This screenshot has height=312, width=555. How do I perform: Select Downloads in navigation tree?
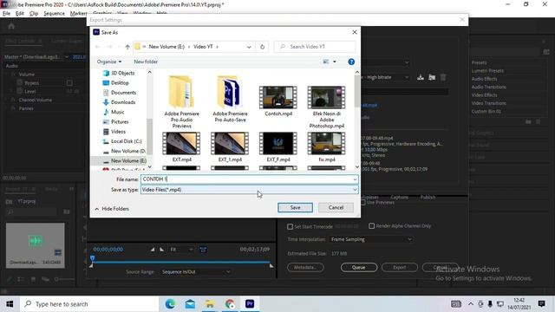pos(119,102)
